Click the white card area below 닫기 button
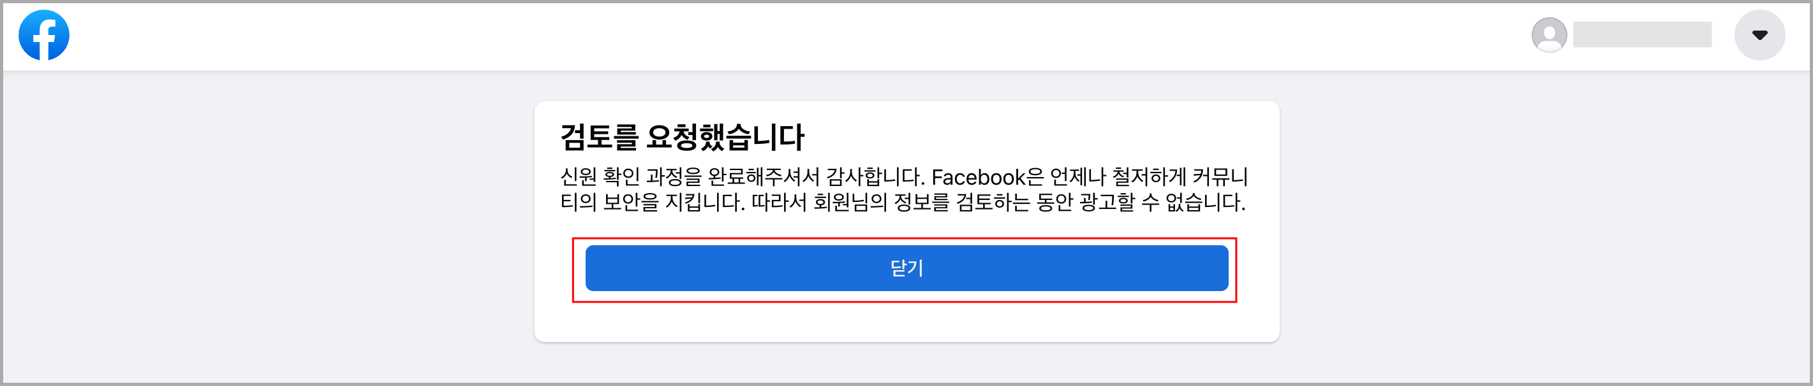Viewport: 1813px width, 386px height. click(x=907, y=322)
